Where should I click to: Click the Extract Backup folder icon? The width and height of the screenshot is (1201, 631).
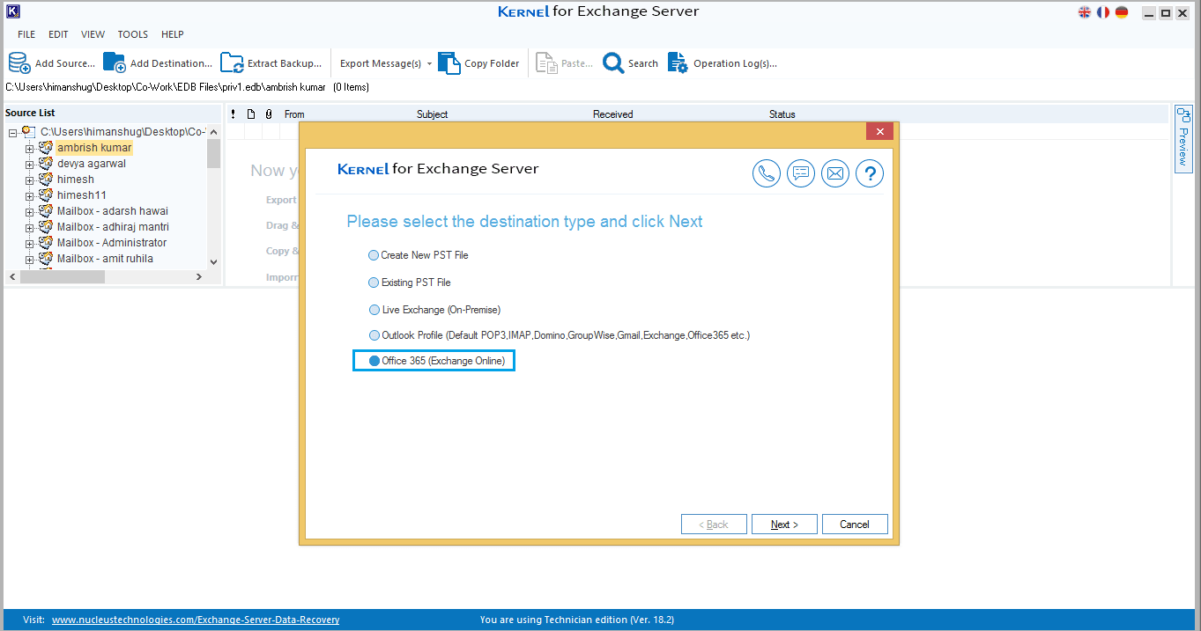[232, 63]
